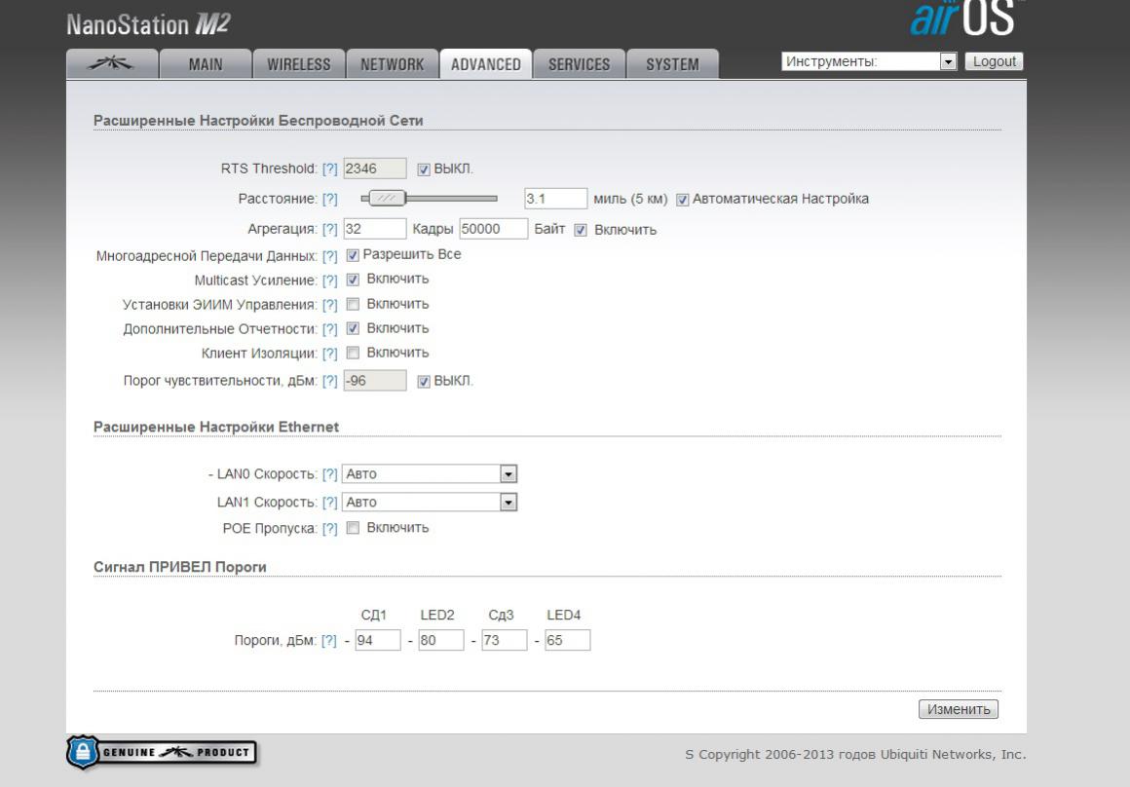The width and height of the screenshot is (1130, 787).
Task: Click the Genuine Product badge
Action: click(x=162, y=752)
